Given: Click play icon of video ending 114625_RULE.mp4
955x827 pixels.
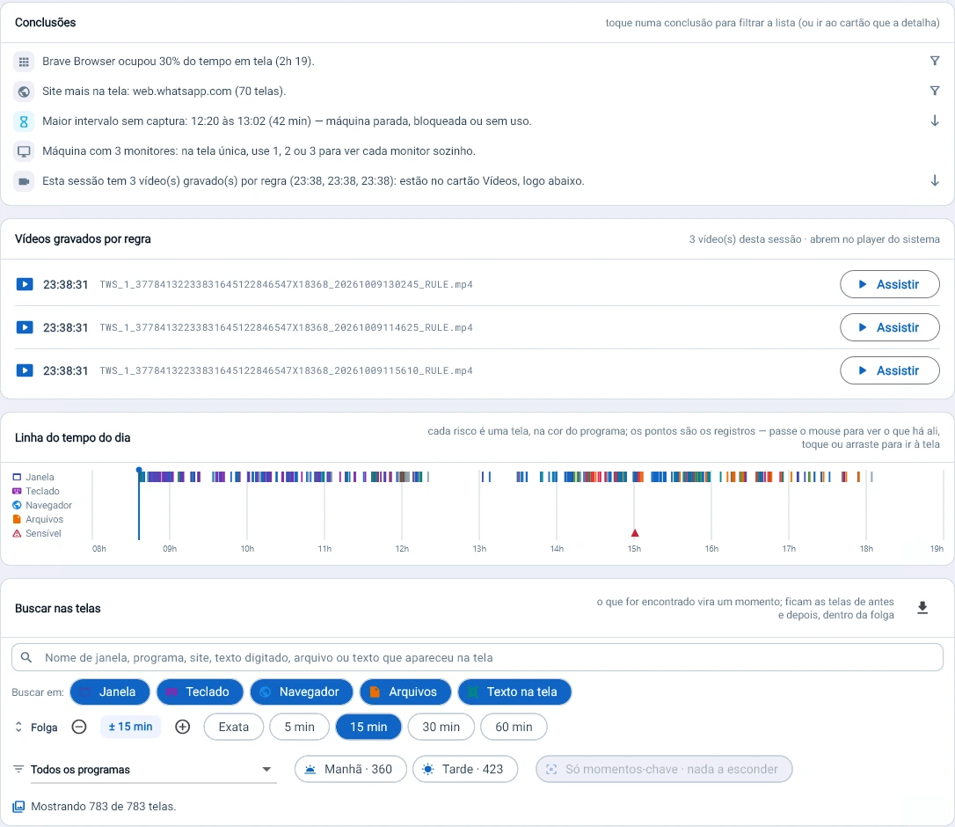Looking at the screenshot, I should 25,328.
